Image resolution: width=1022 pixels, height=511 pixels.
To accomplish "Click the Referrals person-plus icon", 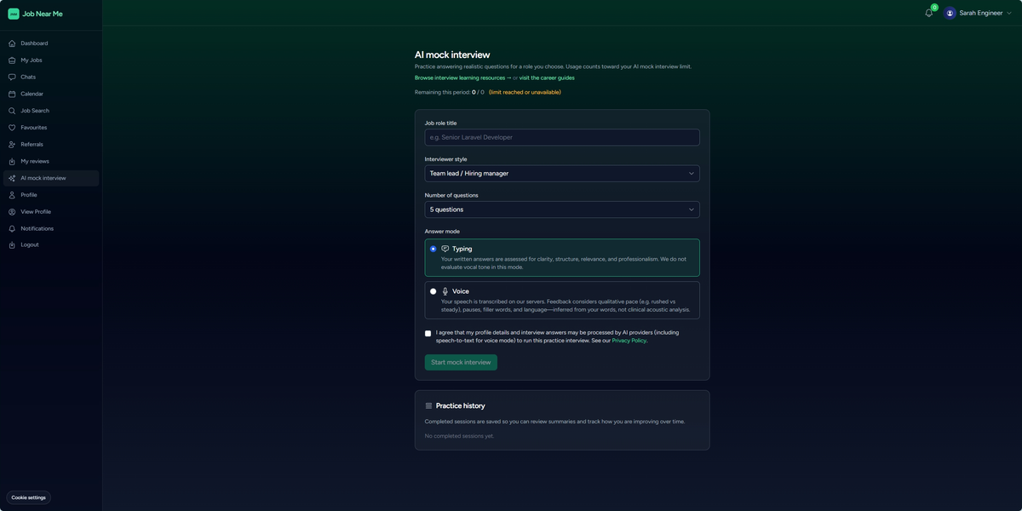I will point(12,145).
